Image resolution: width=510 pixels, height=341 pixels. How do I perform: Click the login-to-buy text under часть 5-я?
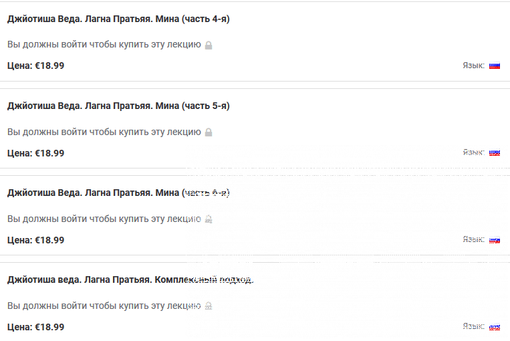click(104, 132)
